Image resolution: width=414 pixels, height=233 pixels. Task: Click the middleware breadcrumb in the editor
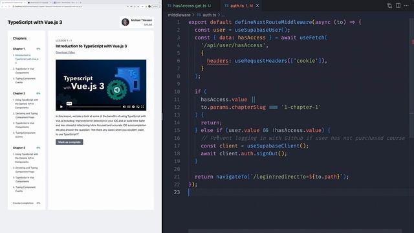pyautogui.click(x=179, y=15)
